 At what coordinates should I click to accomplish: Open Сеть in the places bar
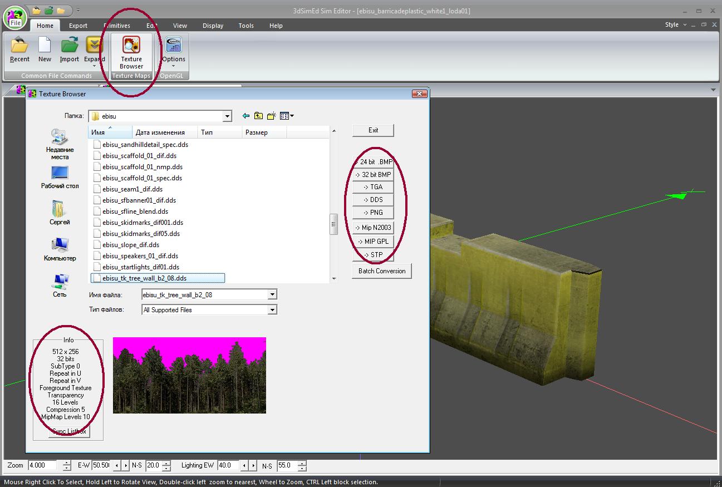tap(60, 286)
